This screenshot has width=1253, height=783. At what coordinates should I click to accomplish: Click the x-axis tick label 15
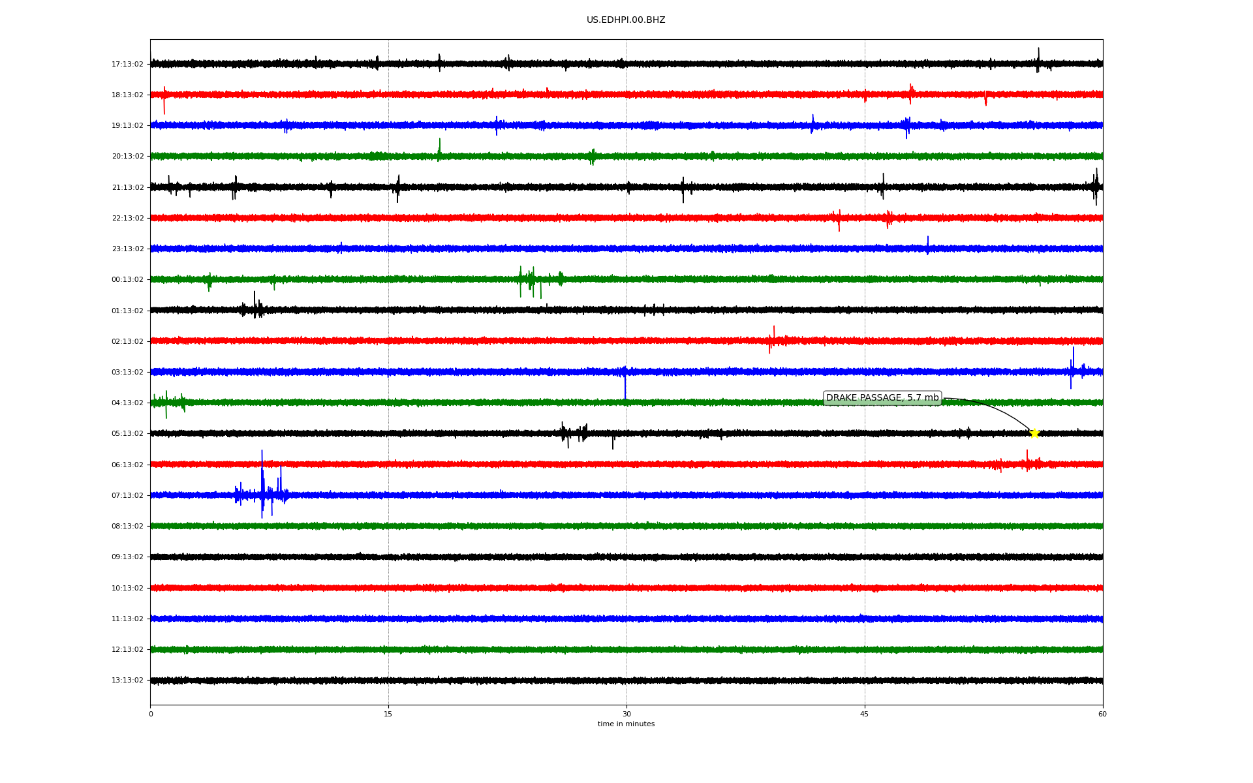pos(388,714)
